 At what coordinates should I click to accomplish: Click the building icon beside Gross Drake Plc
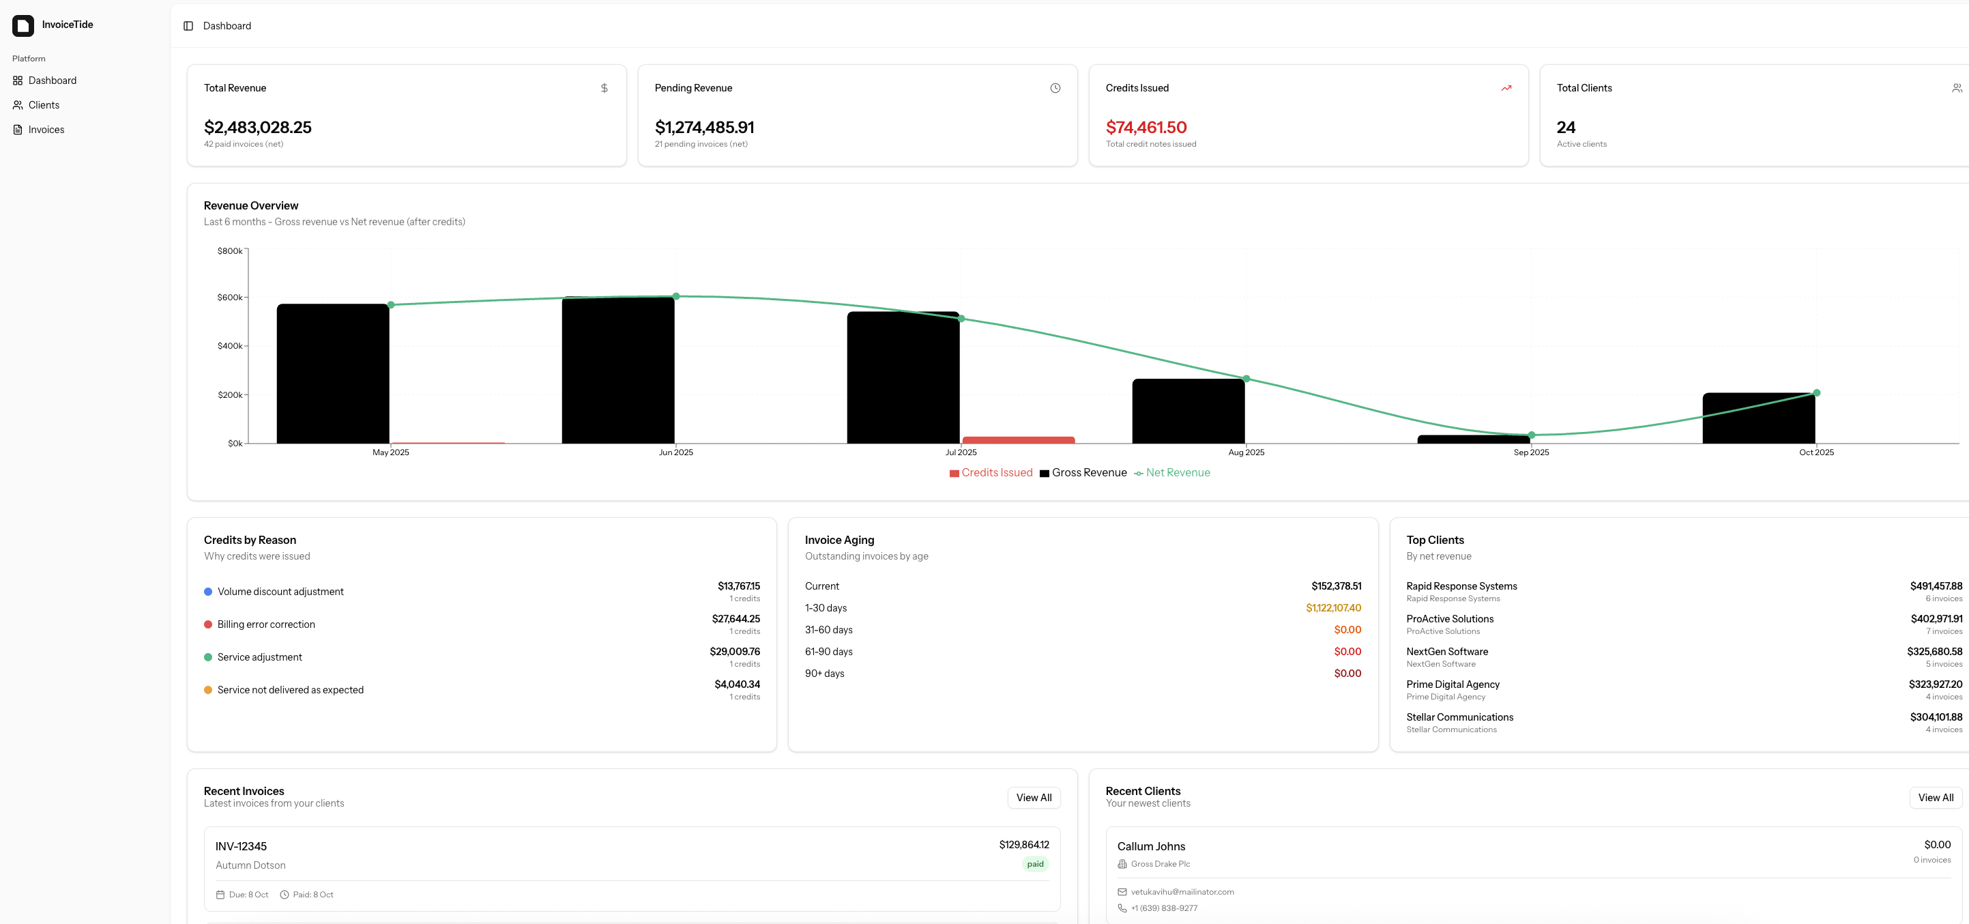(x=1122, y=864)
